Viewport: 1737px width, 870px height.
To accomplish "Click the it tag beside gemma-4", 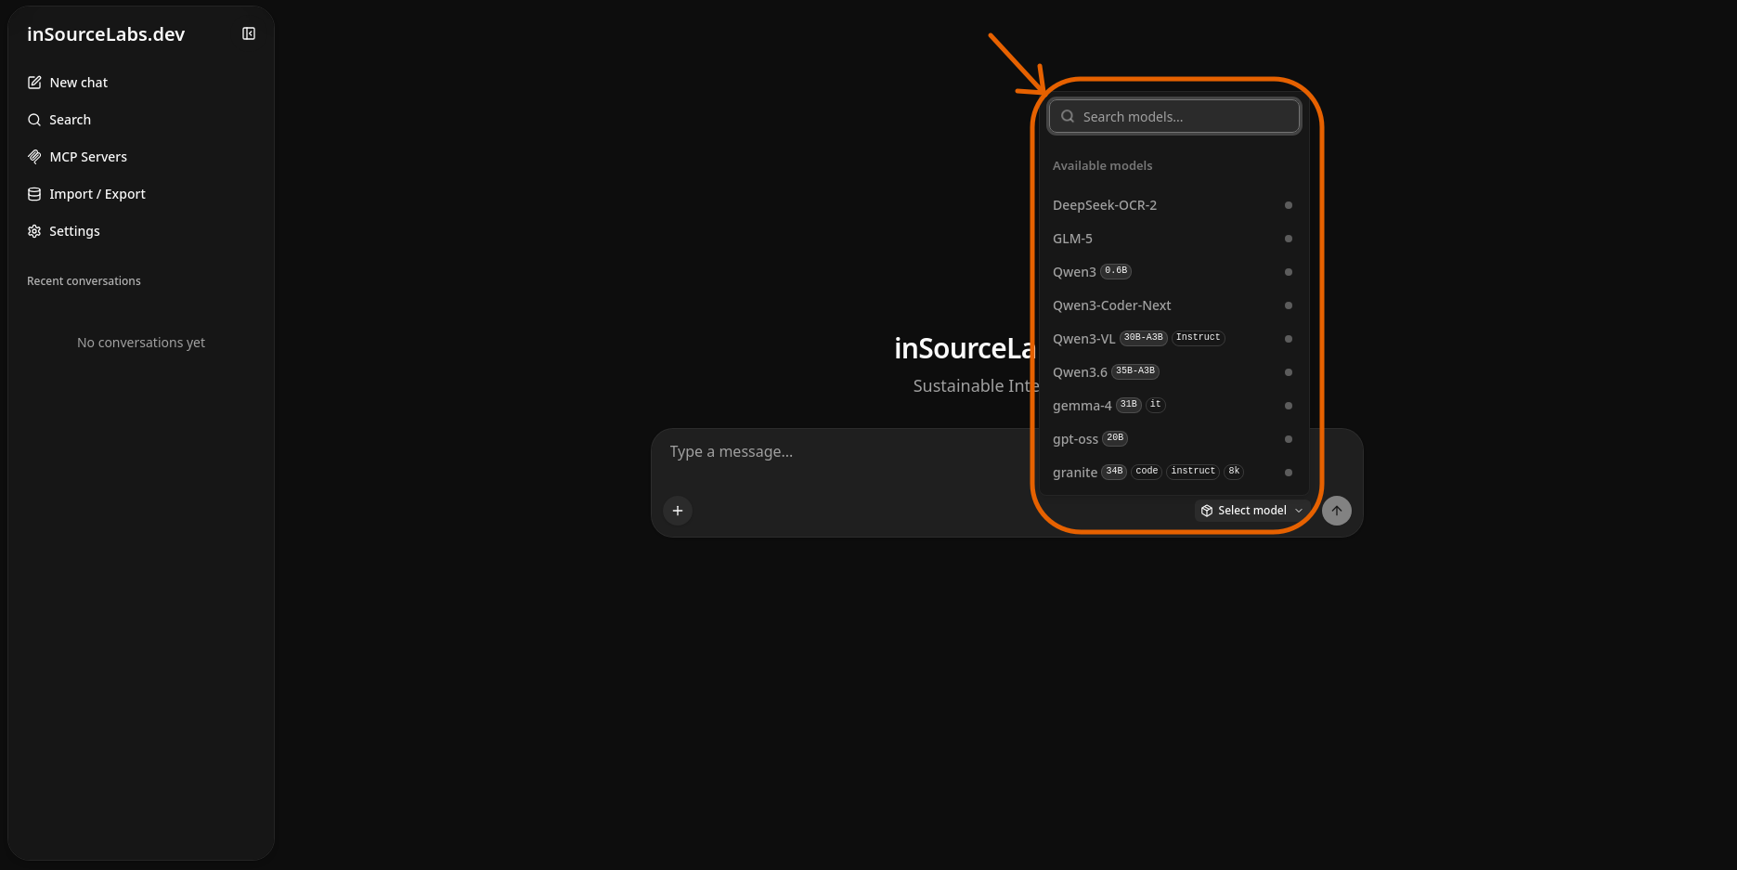I will [1155, 405].
